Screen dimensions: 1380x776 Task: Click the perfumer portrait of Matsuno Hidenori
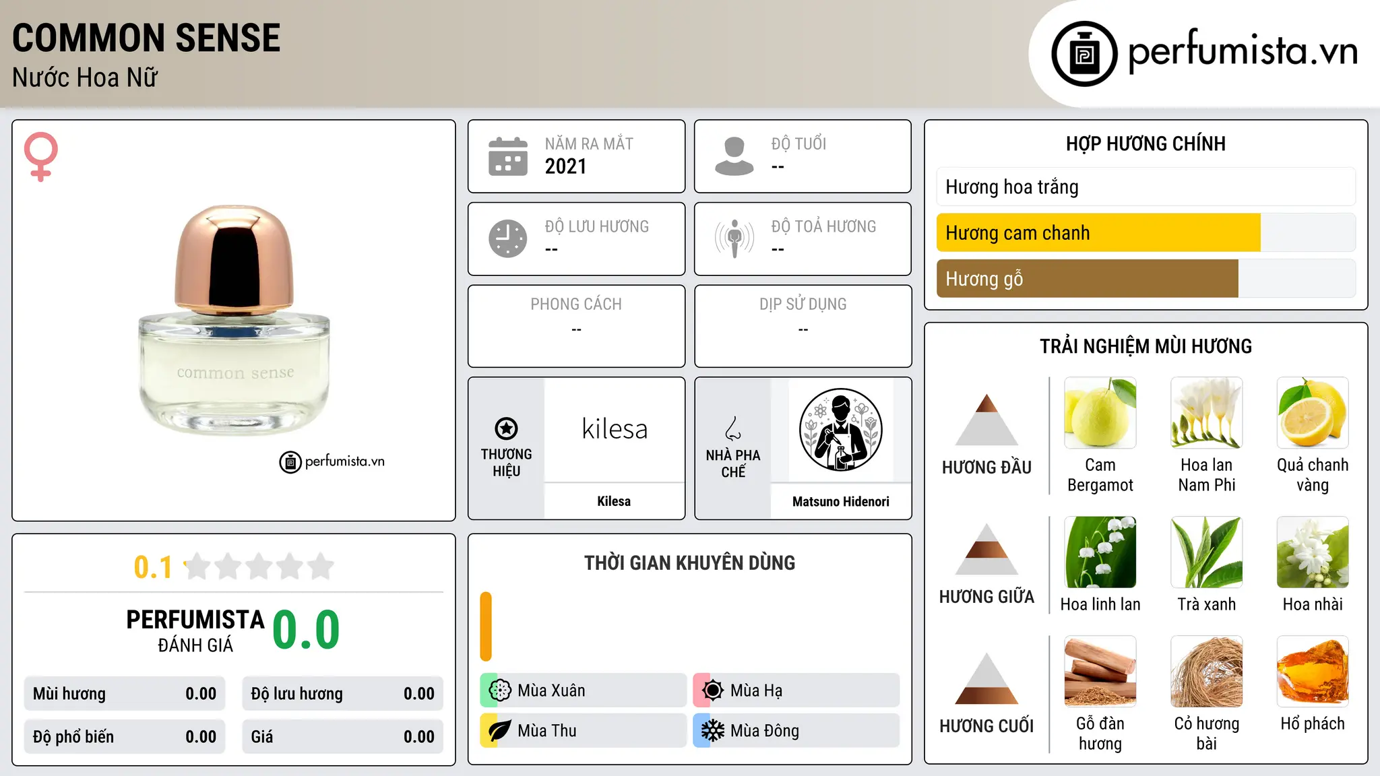(840, 430)
